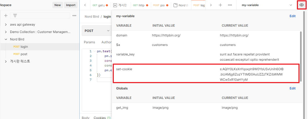
Task: Expand the aws api gateway collection
Action: 6,25
